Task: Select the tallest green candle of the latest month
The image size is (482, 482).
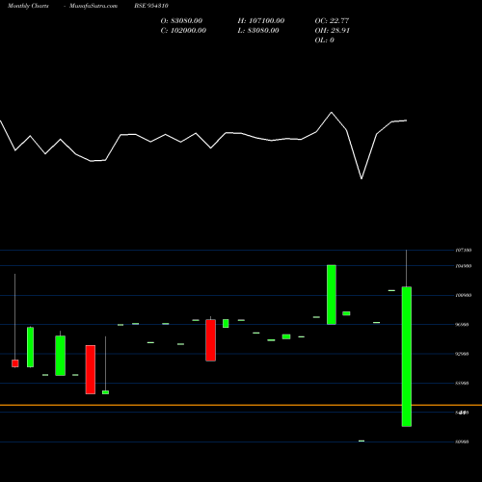Action: tap(407, 357)
